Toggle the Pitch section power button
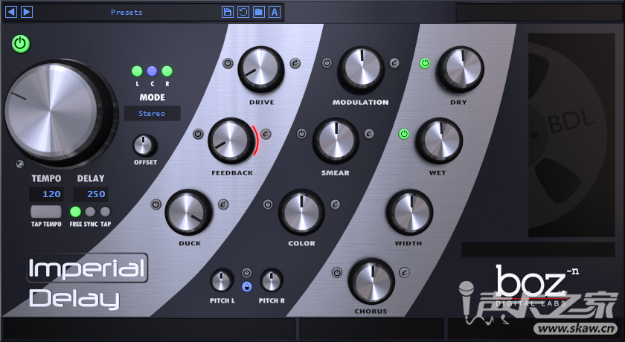The width and height of the screenshot is (625, 342). coord(247,273)
